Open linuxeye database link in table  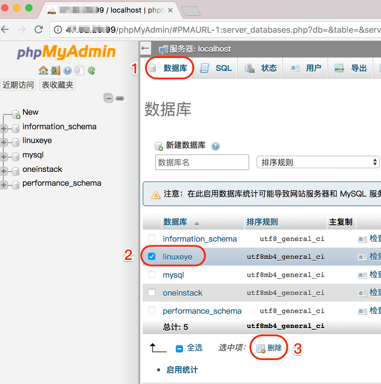(x=178, y=257)
